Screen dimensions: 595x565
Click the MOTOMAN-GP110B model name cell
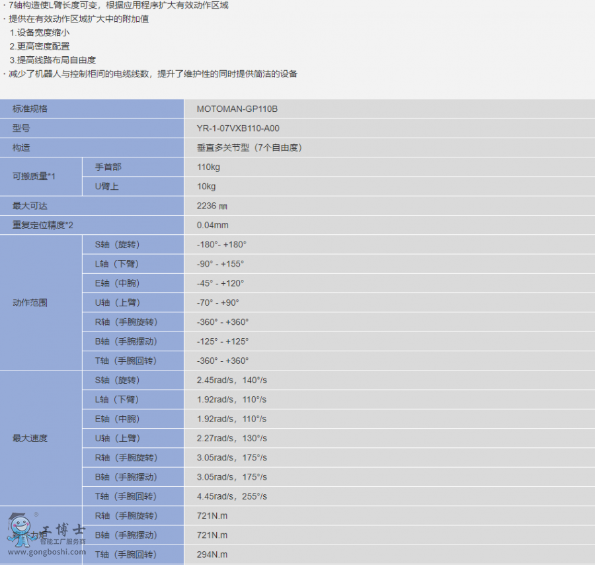pos(232,109)
